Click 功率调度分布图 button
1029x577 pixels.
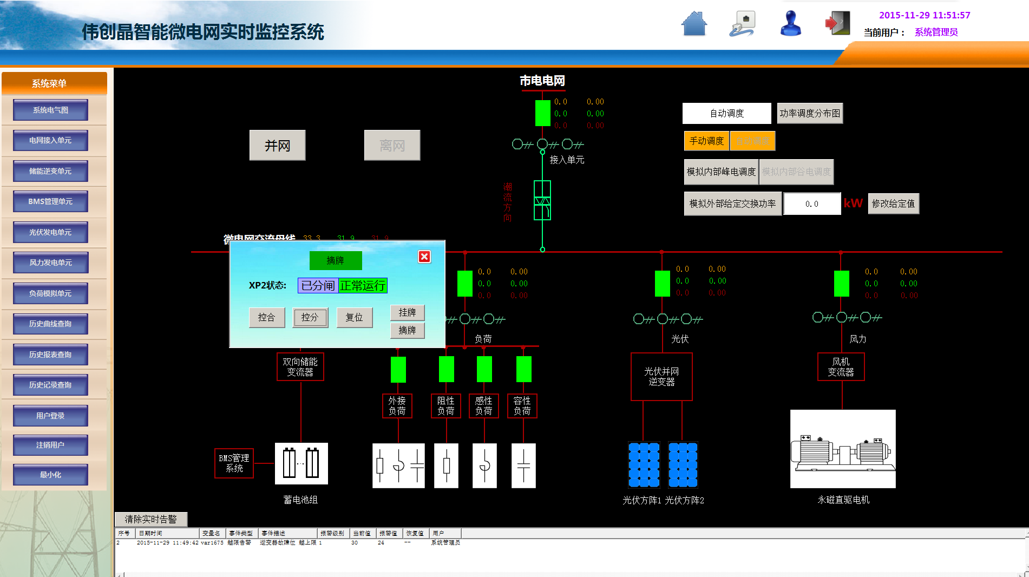click(810, 113)
